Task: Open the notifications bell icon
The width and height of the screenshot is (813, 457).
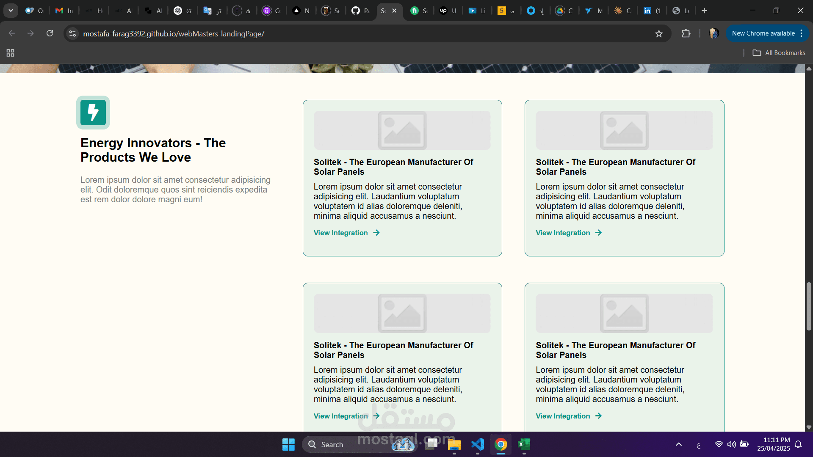Action: [798, 444]
